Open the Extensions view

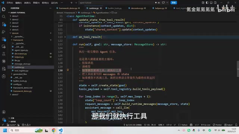[4, 39]
